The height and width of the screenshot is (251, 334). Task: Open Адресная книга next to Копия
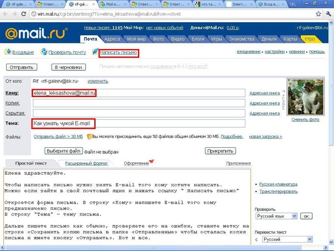pyautogui.click(x=264, y=103)
